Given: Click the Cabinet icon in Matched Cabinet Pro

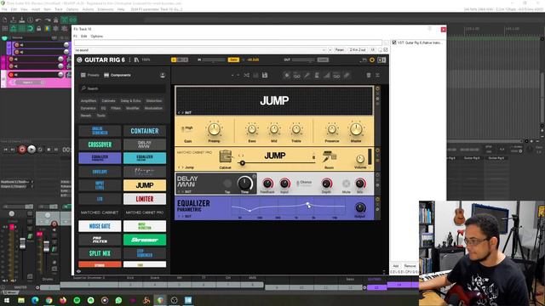Looking at the screenshot, I should tap(225, 156).
